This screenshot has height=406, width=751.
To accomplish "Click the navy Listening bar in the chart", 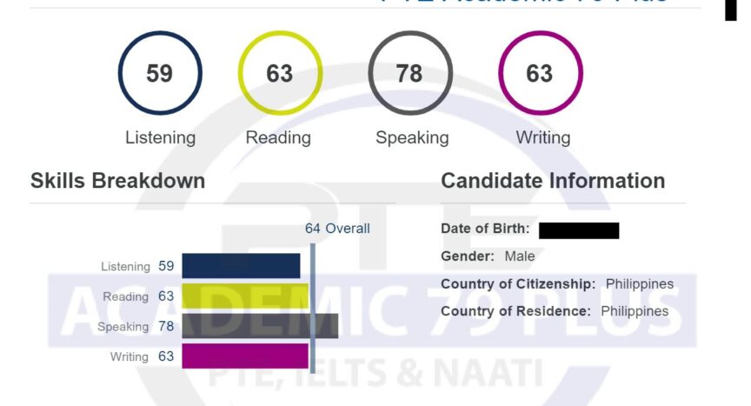I will pyautogui.click(x=241, y=266).
